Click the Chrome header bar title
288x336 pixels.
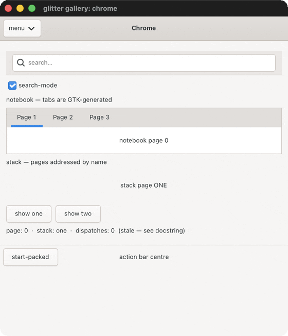pyautogui.click(x=143, y=28)
